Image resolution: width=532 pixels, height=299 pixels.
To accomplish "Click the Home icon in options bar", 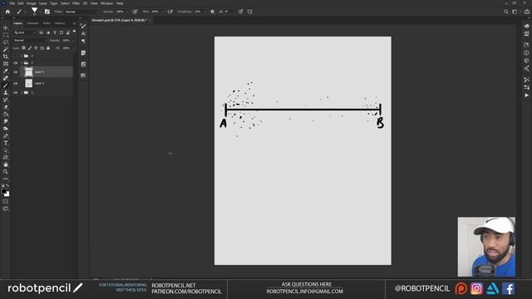I will (x=7, y=12).
